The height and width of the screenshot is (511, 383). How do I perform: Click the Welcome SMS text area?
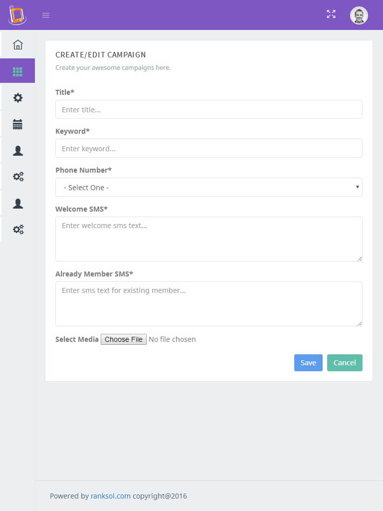click(x=208, y=239)
